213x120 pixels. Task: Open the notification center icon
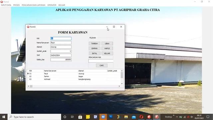point(208,117)
